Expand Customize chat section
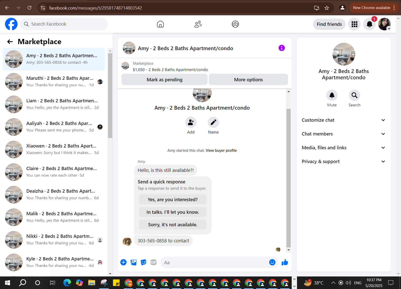 coord(343,120)
